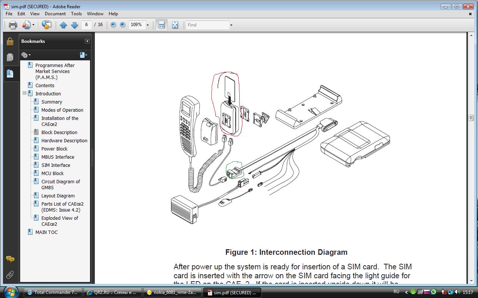Screen dimensions: 478x298
Task: Open bookmarks options gear dropdown
Action: pos(26,55)
